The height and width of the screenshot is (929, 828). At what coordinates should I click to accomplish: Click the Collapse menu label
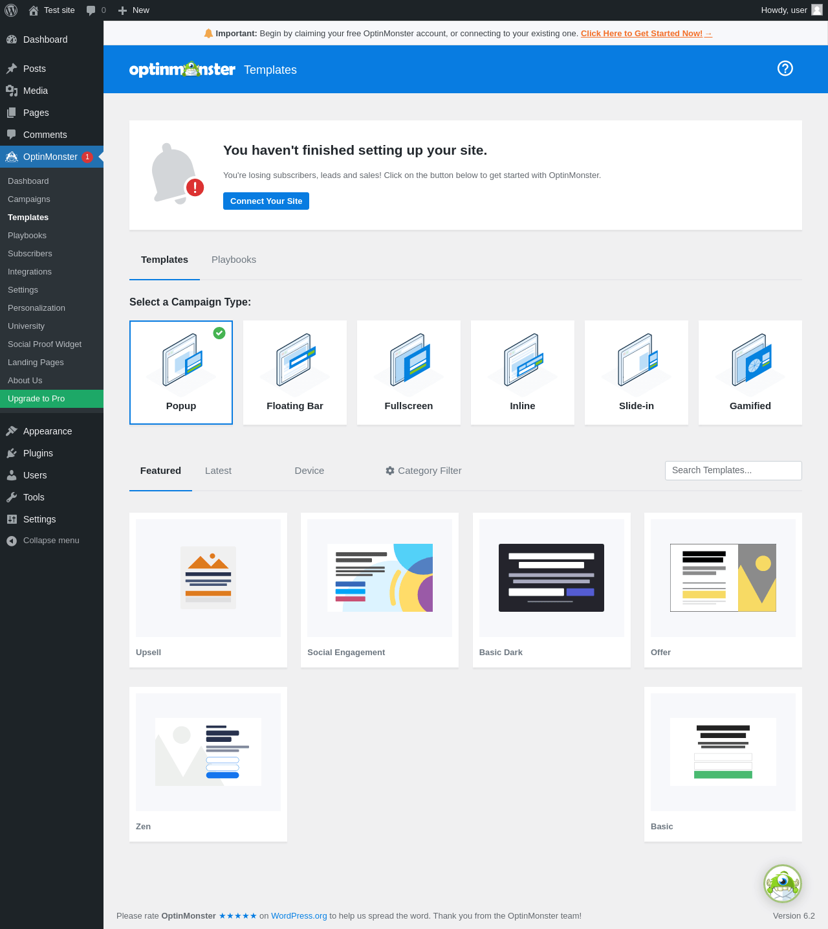coord(51,541)
